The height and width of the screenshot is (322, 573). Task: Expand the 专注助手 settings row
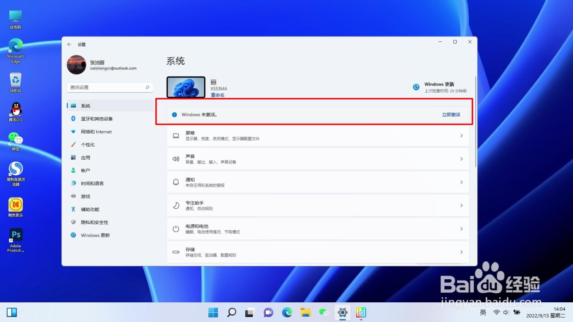pos(318,205)
